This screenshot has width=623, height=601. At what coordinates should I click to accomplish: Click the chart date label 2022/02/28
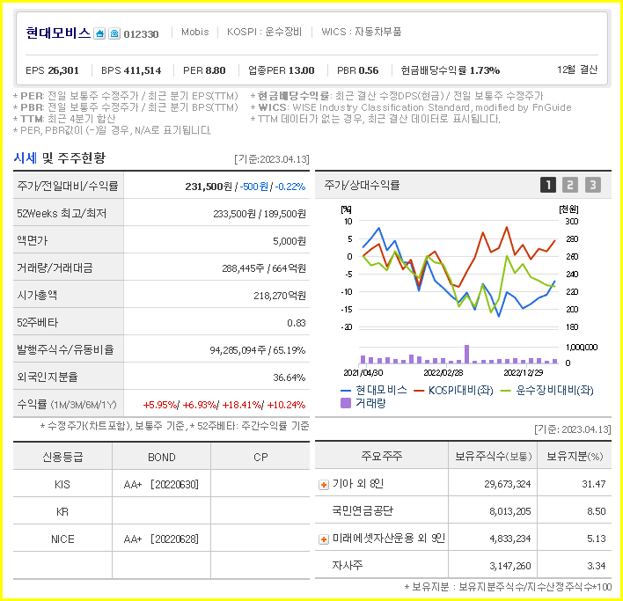coord(443,372)
